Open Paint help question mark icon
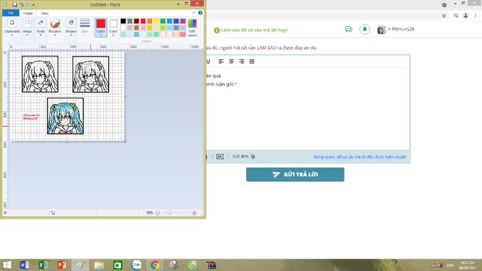482x271 pixels. tap(200, 13)
